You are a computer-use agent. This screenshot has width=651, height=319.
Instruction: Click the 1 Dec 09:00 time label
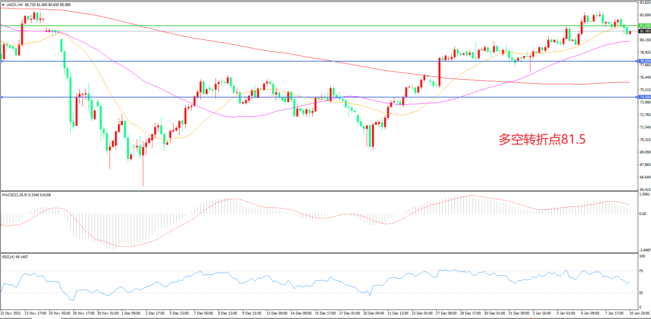[131, 313]
